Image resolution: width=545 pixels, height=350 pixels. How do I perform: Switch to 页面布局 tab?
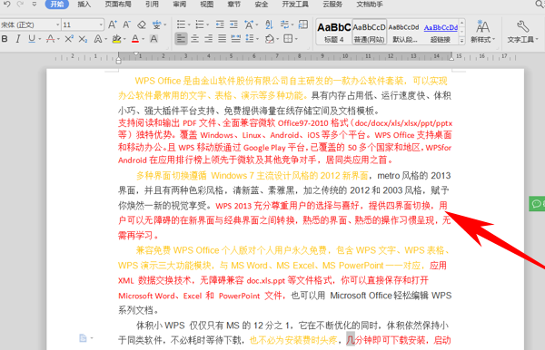[x=118, y=5]
